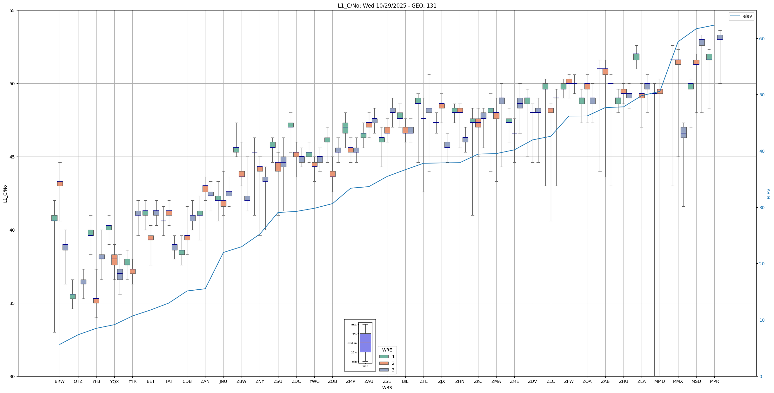Screen dimensions: 774x393
Task: Click the 30 tick on left axis
Action: coord(12,376)
